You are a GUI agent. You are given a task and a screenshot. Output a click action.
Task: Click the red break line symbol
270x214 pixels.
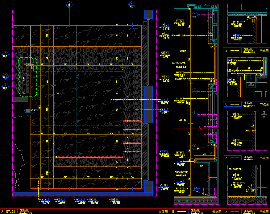pos(199,128)
